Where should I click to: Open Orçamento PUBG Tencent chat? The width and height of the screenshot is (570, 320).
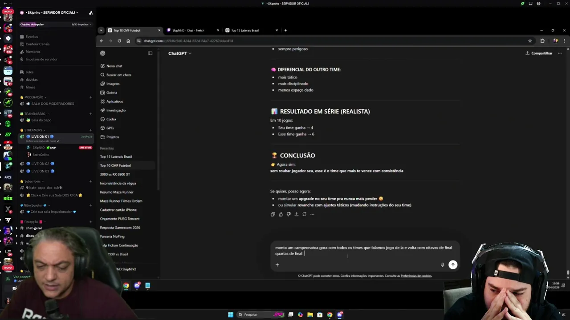[120, 219]
